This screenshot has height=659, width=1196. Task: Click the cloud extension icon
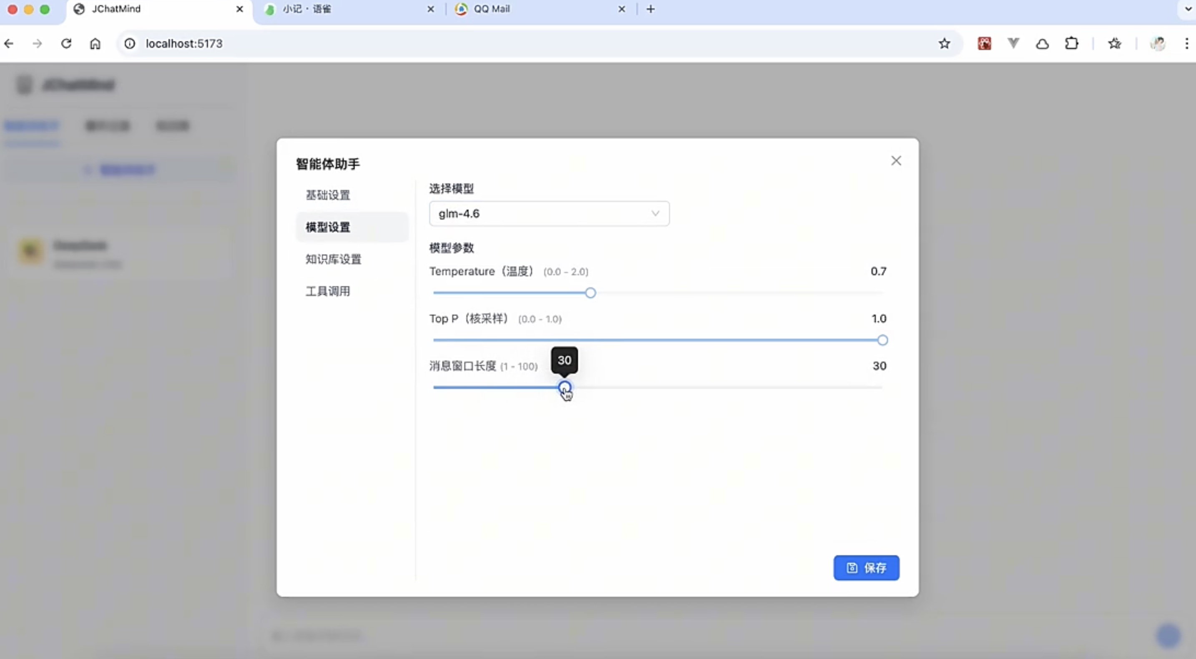pyautogui.click(x=1042, y=44)
